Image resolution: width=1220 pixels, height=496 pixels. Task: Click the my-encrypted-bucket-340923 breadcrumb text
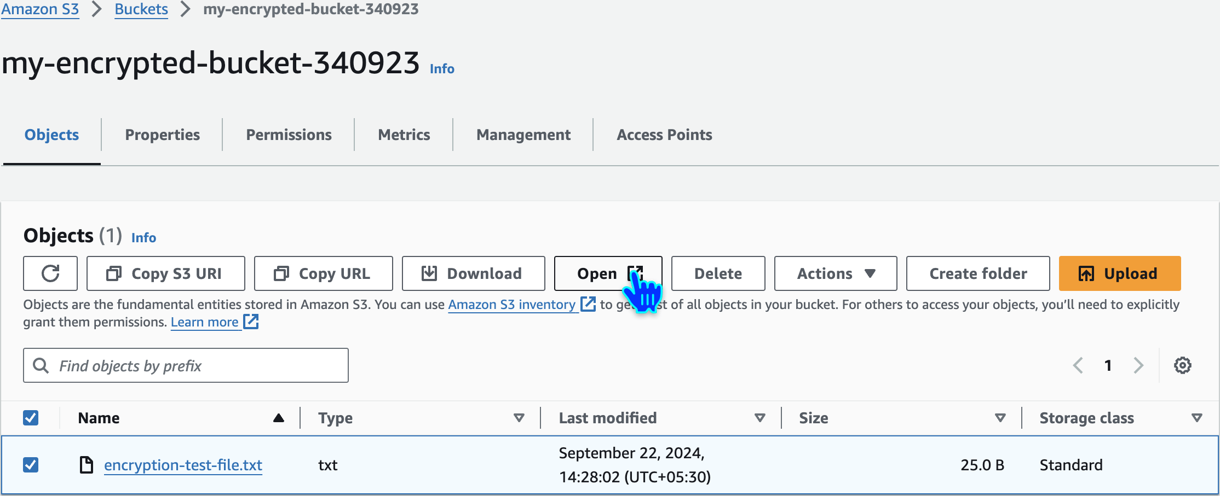pyautogui.click(x=311, y=9)
